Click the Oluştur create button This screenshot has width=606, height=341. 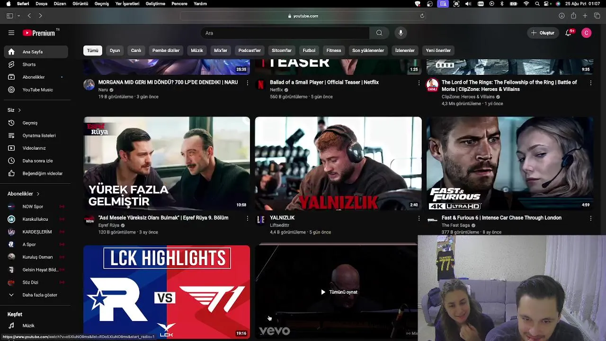[x=543, y=33]
